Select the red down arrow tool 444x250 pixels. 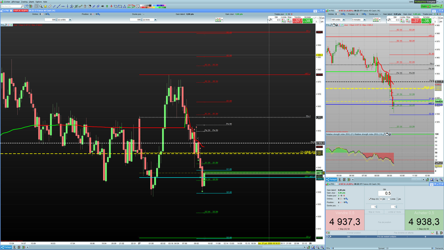[111, 6]
